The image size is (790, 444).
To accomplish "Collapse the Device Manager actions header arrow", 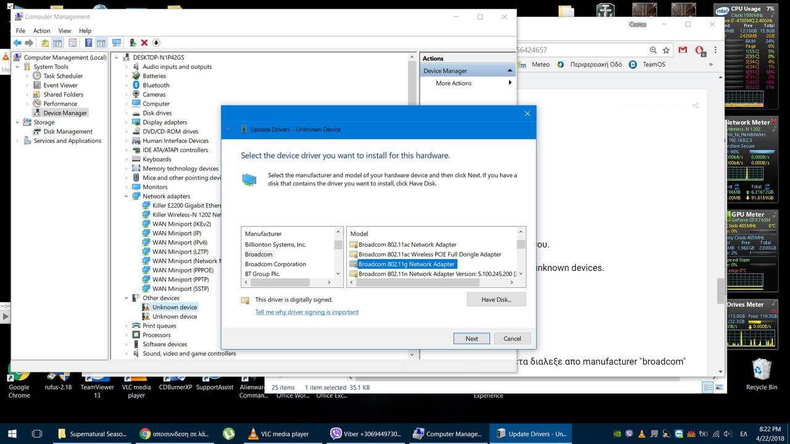I will pyautogui.click(x=510, y=70).
